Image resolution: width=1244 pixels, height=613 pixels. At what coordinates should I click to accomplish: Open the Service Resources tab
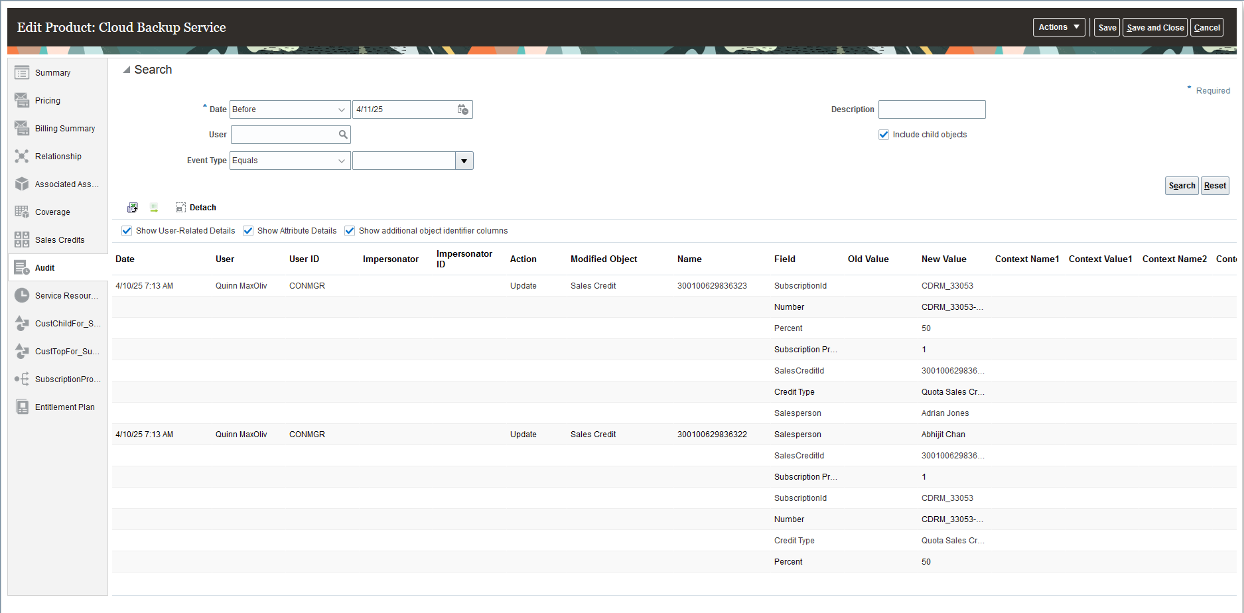point(66,296)
